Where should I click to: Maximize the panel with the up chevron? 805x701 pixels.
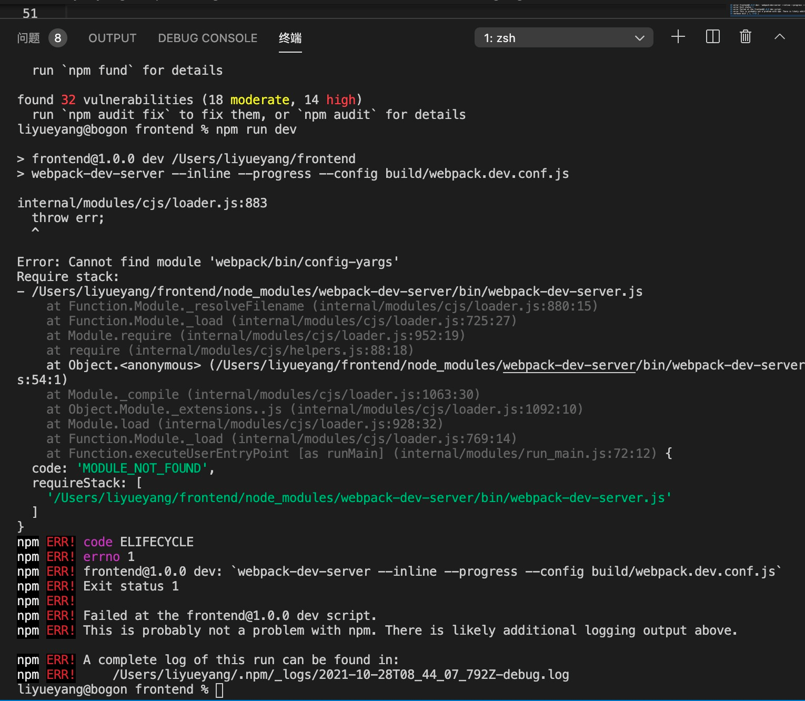pyautogui.click(x=780, y=37)
